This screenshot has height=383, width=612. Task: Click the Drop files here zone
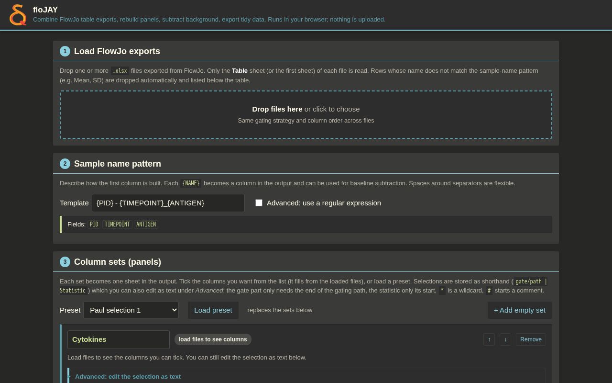click(x=306, y=114)
